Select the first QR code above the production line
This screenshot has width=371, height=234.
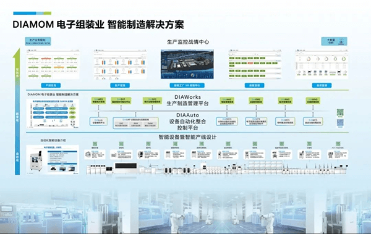tap(95, 144)
